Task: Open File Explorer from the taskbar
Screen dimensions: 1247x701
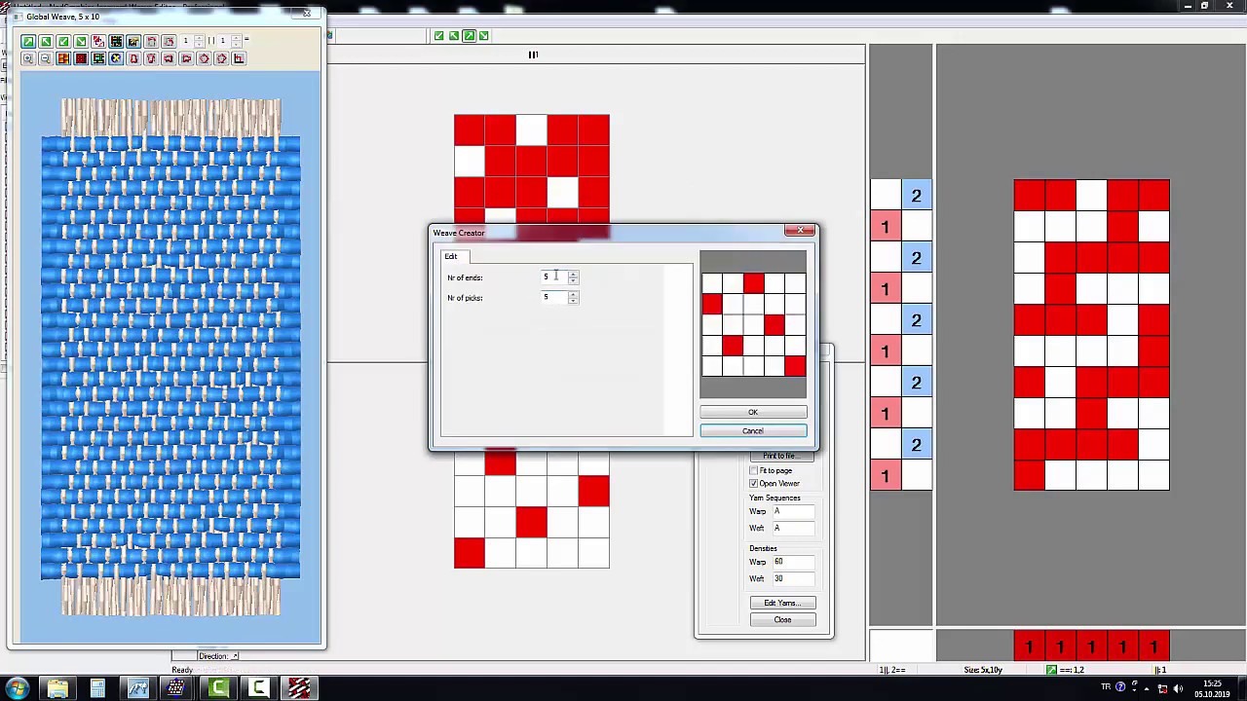Action: click(x=57, y=688)
